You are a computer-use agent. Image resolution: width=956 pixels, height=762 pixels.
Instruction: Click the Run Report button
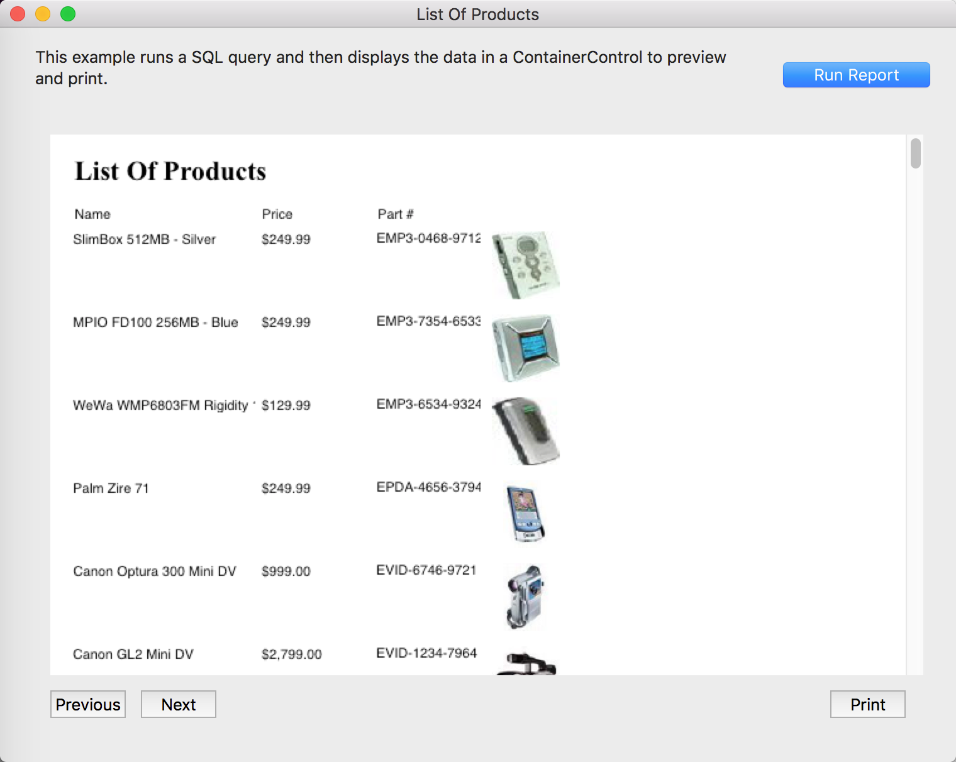(x=856, y=74)
